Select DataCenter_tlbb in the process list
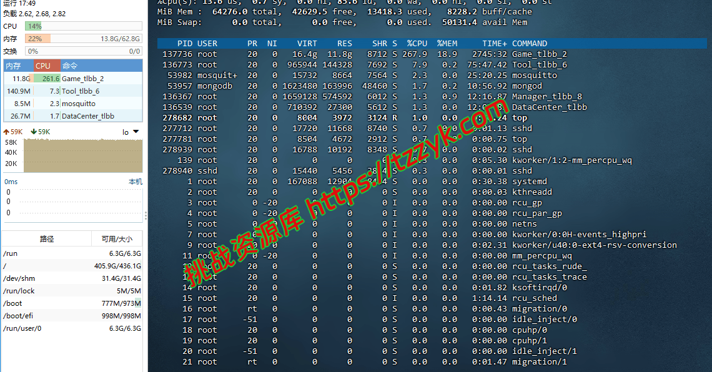The height and width of the screenshot is (372, 712). tap(87, 116)
